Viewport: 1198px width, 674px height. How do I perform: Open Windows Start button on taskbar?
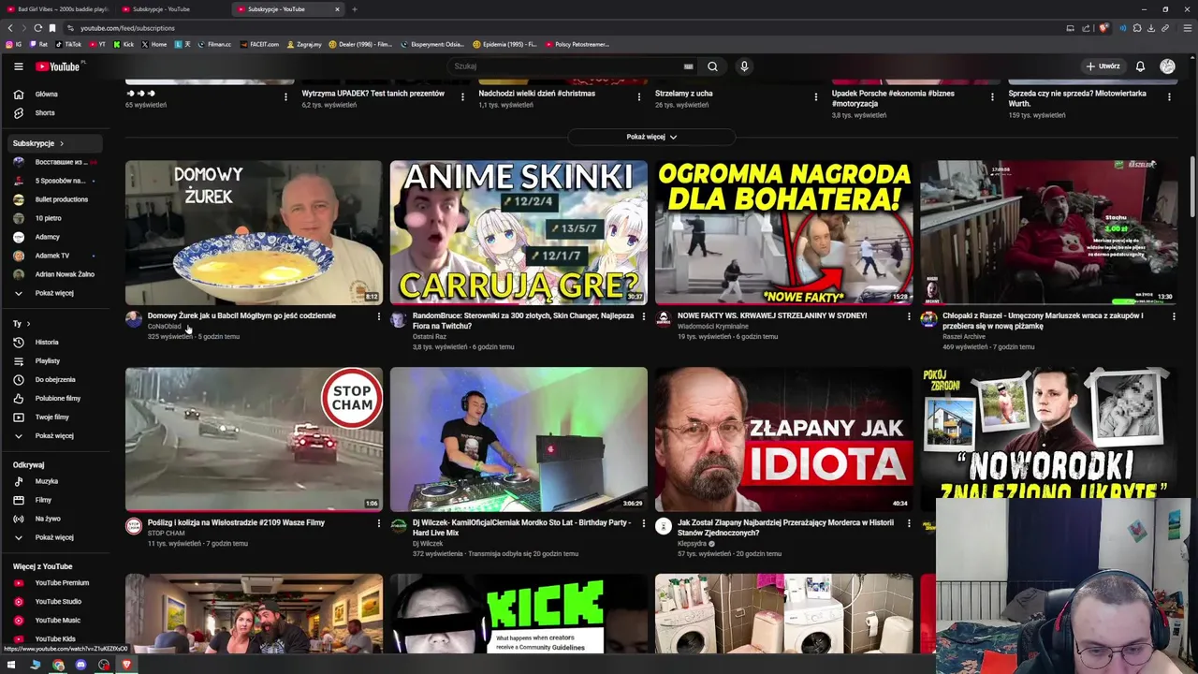pos(11,666)
